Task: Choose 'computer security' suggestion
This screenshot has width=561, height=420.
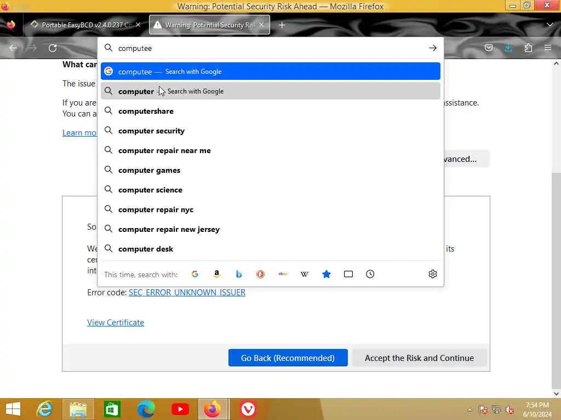Action: coord(271,131)
